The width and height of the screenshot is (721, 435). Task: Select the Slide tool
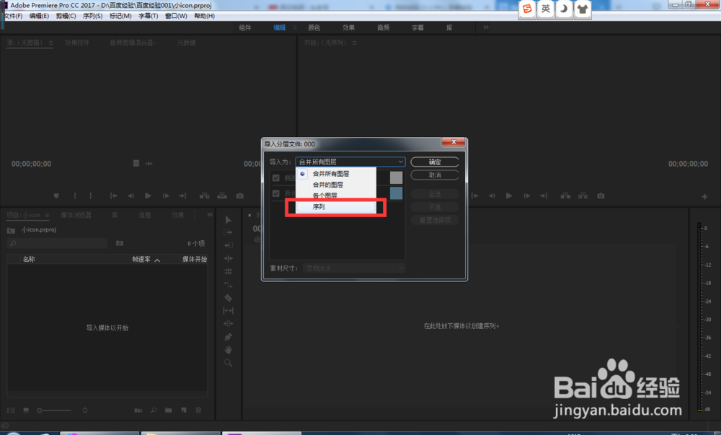click(228, 324)
